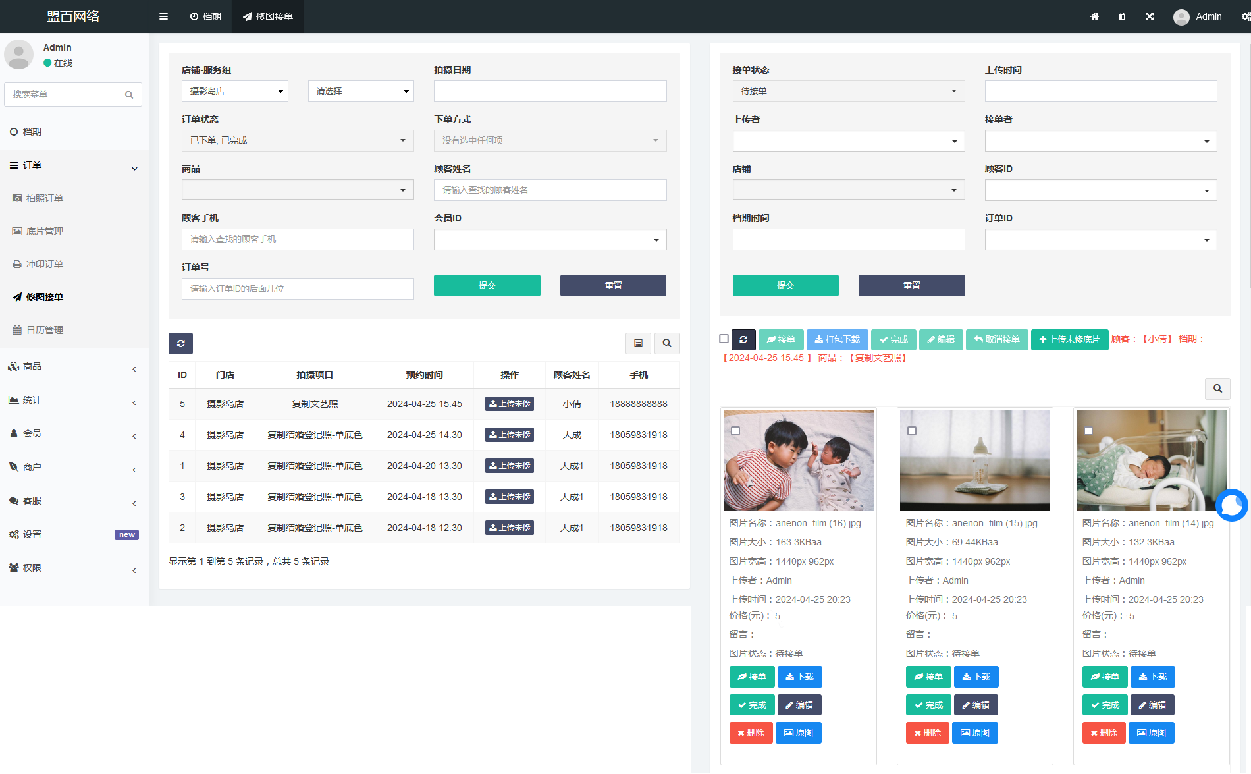Tick the select-all checkbox beside photo toolbar
Image resolution: width=1251 pixels, height=774 pixels.
(724, 339)
